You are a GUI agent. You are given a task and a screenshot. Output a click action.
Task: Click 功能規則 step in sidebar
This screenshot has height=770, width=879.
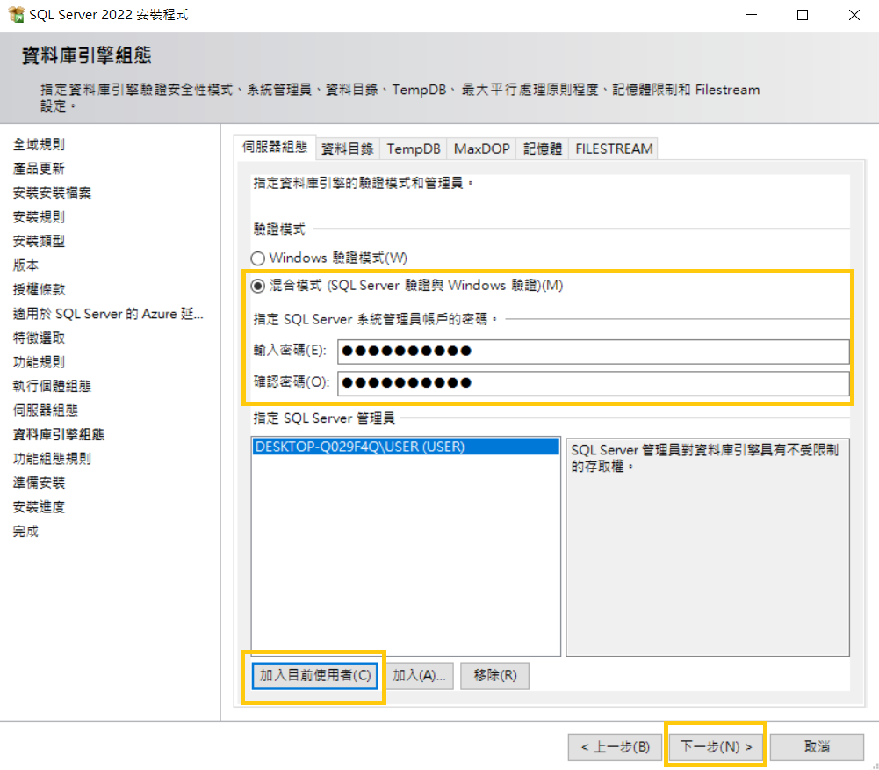[x=39, y=362]
